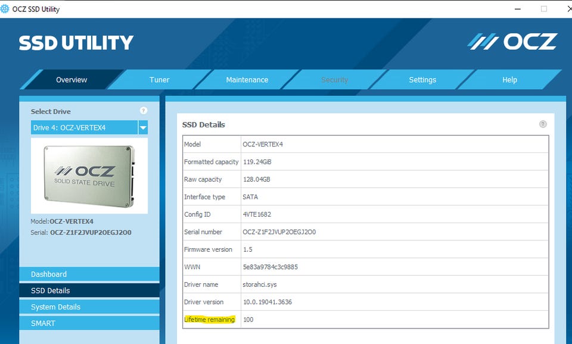Open the Tuner tab
This screenshot has height=344, width=572.
(160, 79)
